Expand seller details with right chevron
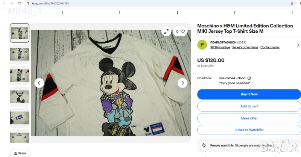This screenshot has height=157, width=301. point(298,45)
